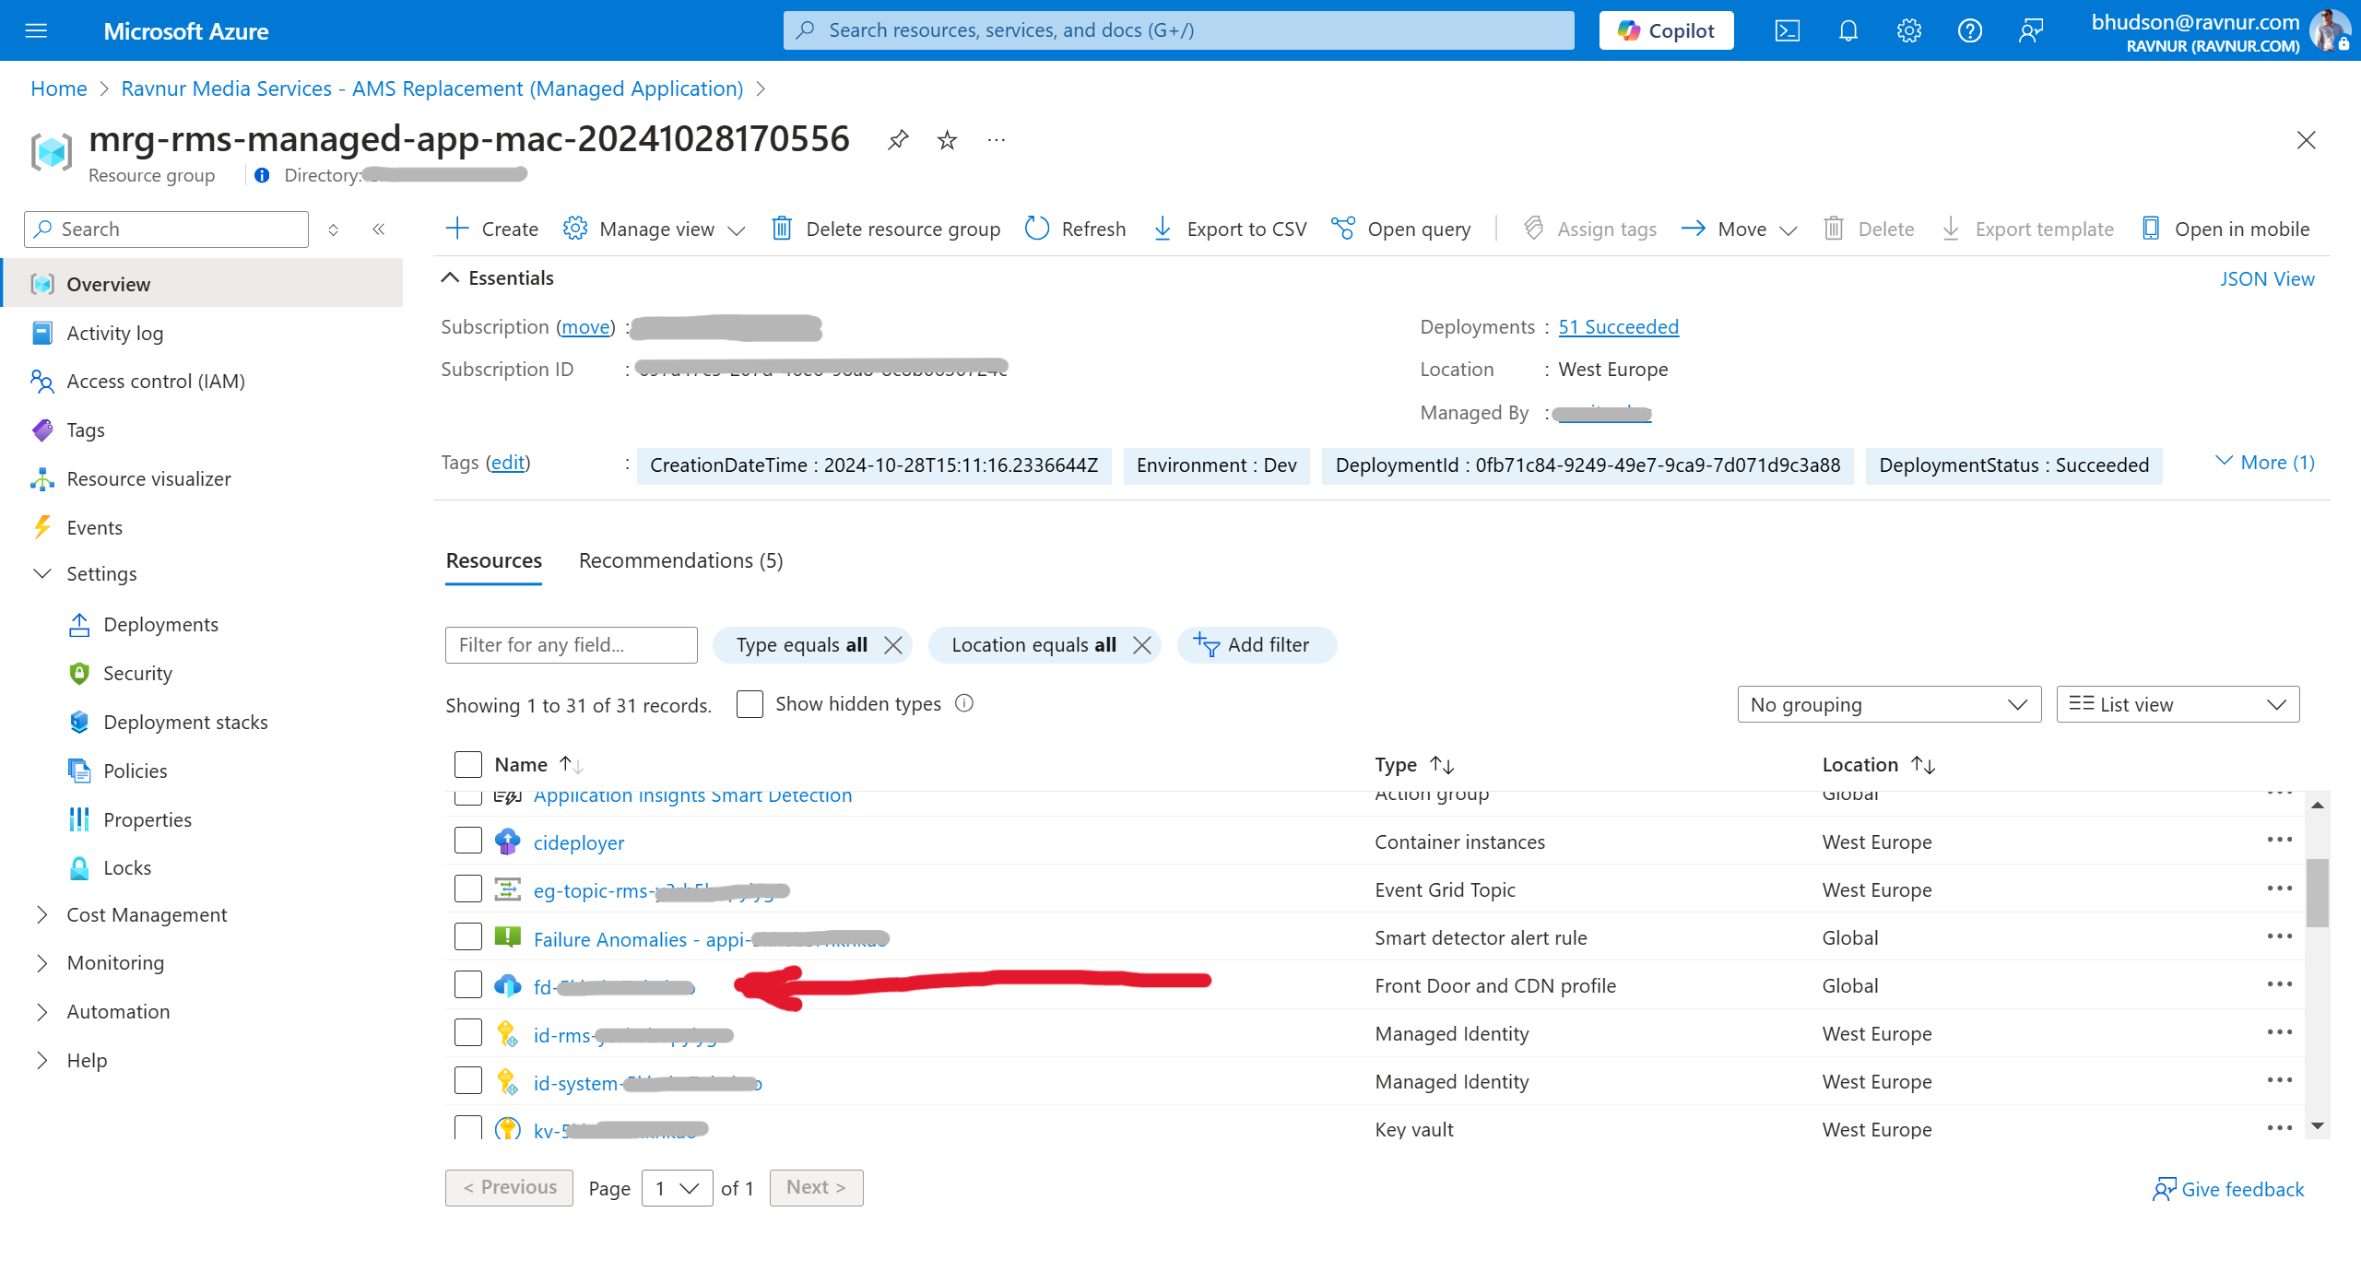Click the sidebar expand/collapse all arrows icon
Screen dimensions: 2361x1283
tap(334, 230)
